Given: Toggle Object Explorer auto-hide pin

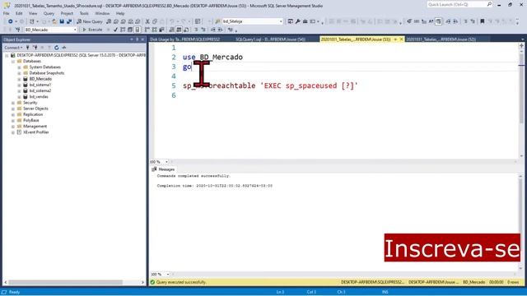Looking at the screenshot, I should pos(138,39).
